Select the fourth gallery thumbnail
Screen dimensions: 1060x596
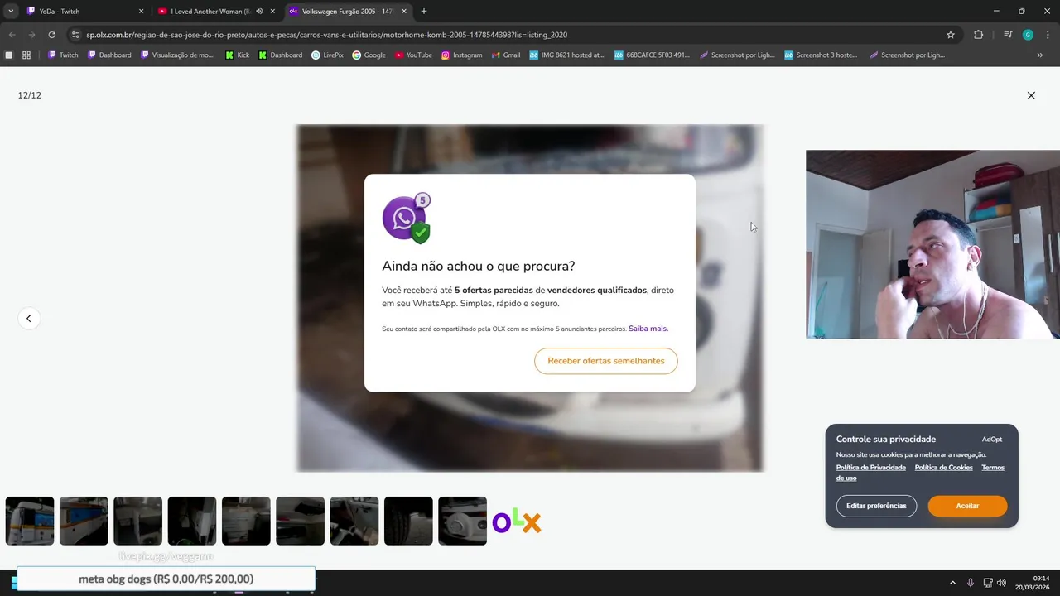coord(192,521)
